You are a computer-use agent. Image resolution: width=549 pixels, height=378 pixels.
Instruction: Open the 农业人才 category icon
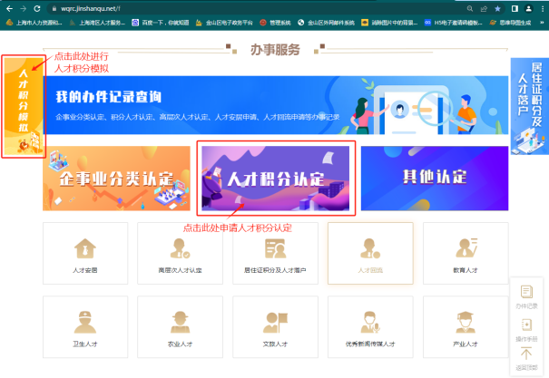pyautogui.click(x=180, y=328)
